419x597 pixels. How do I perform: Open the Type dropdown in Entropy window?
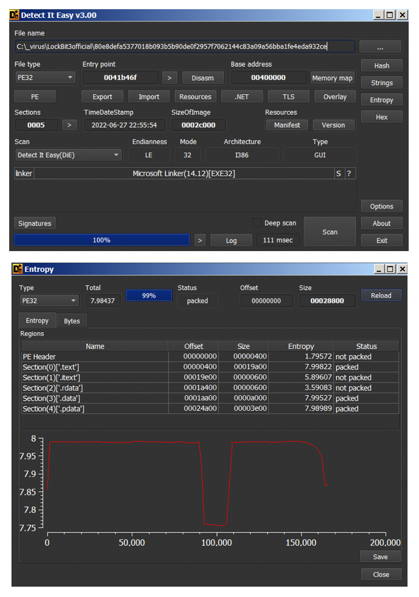(x=49, y=301)
